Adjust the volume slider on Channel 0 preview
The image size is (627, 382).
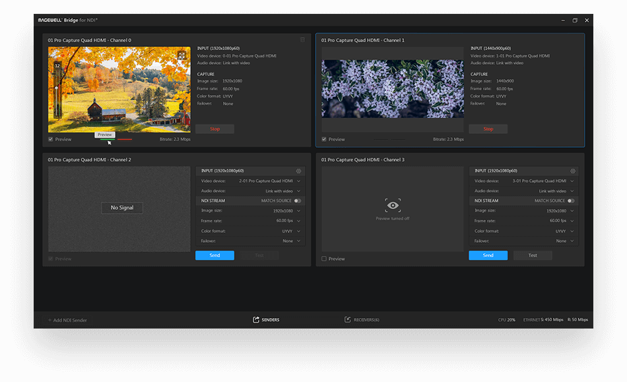coord(57,88)
